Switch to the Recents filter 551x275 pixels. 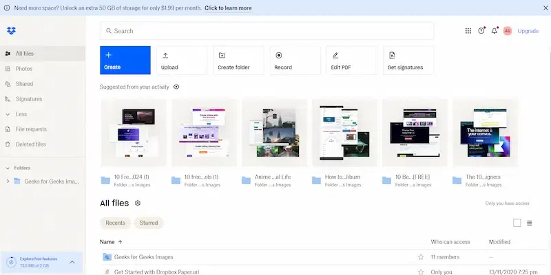(x=115, y=223)
